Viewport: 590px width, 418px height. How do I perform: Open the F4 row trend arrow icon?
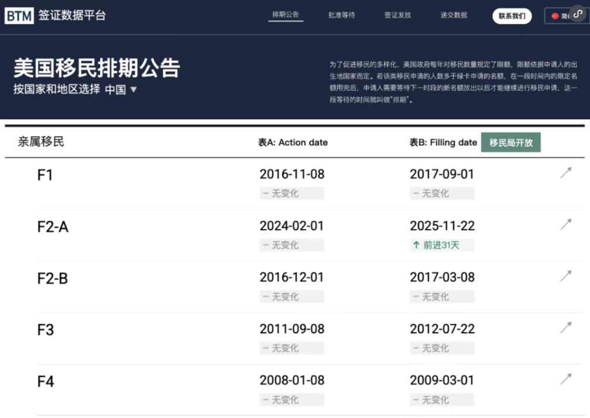point(565,379)
